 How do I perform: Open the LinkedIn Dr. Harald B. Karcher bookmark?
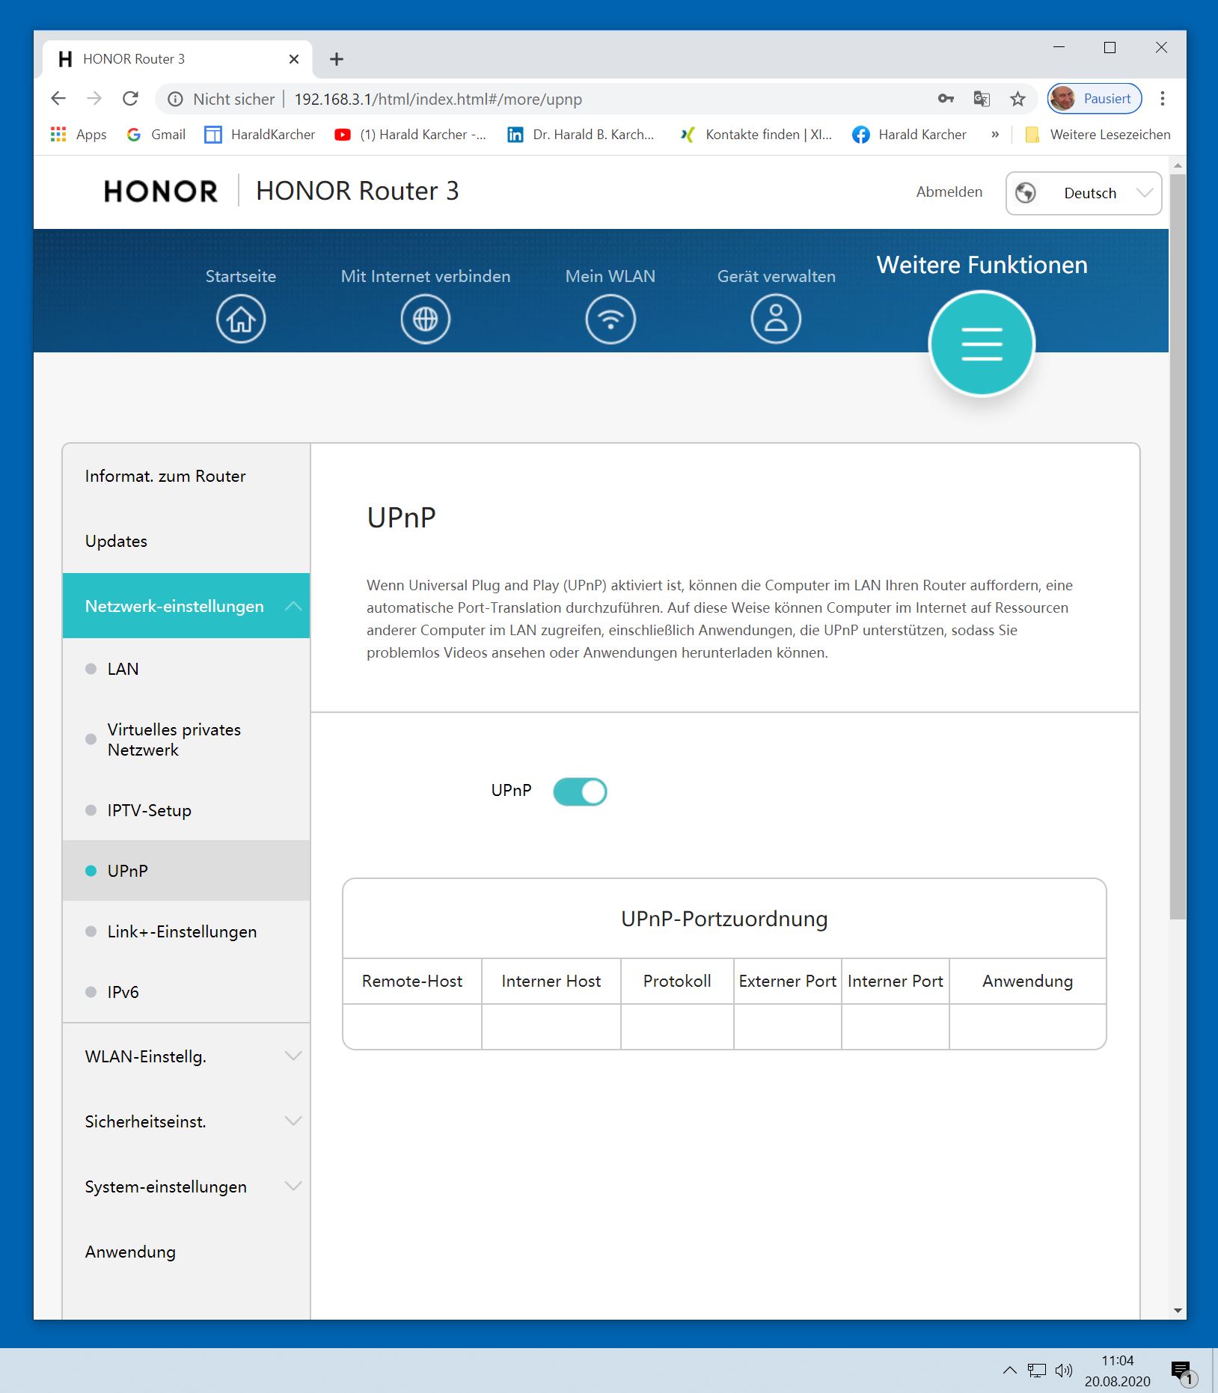(x=581, y=135)
